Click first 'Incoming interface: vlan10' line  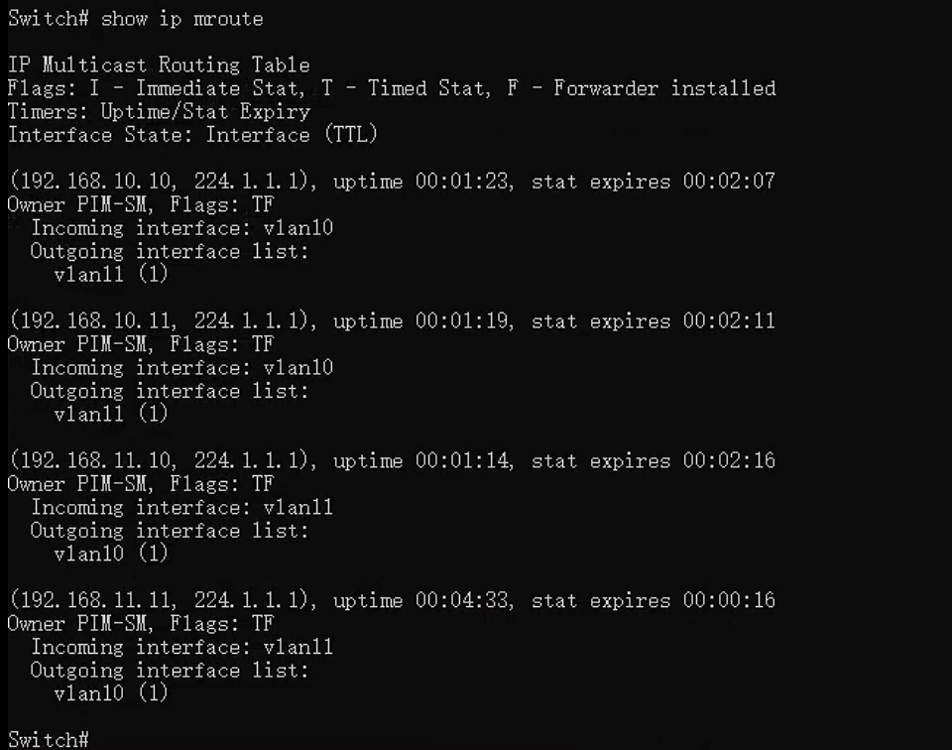click(182, 228)
